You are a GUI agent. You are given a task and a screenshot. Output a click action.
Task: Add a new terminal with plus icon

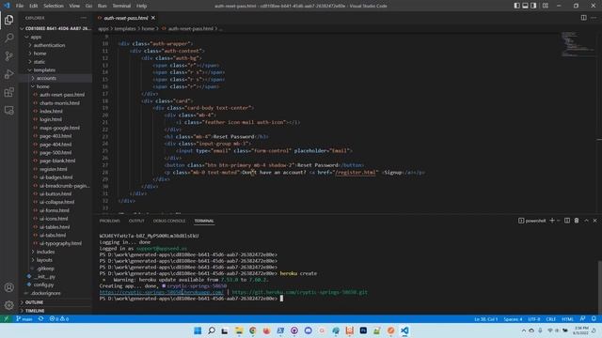click(x=552, y=221)
